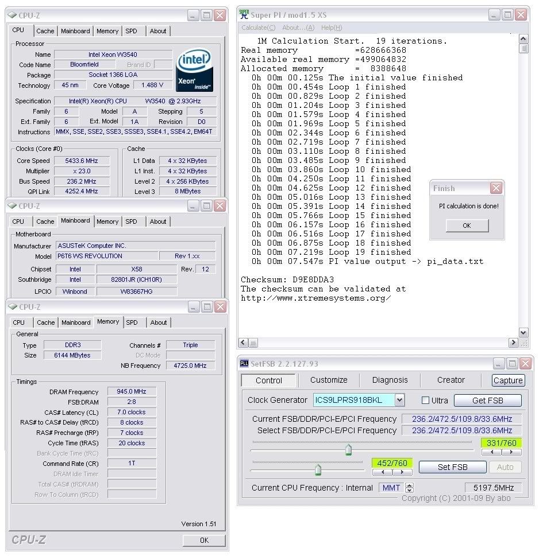Click the left arrow under 331/760 in SetFSB

[491, 452]
